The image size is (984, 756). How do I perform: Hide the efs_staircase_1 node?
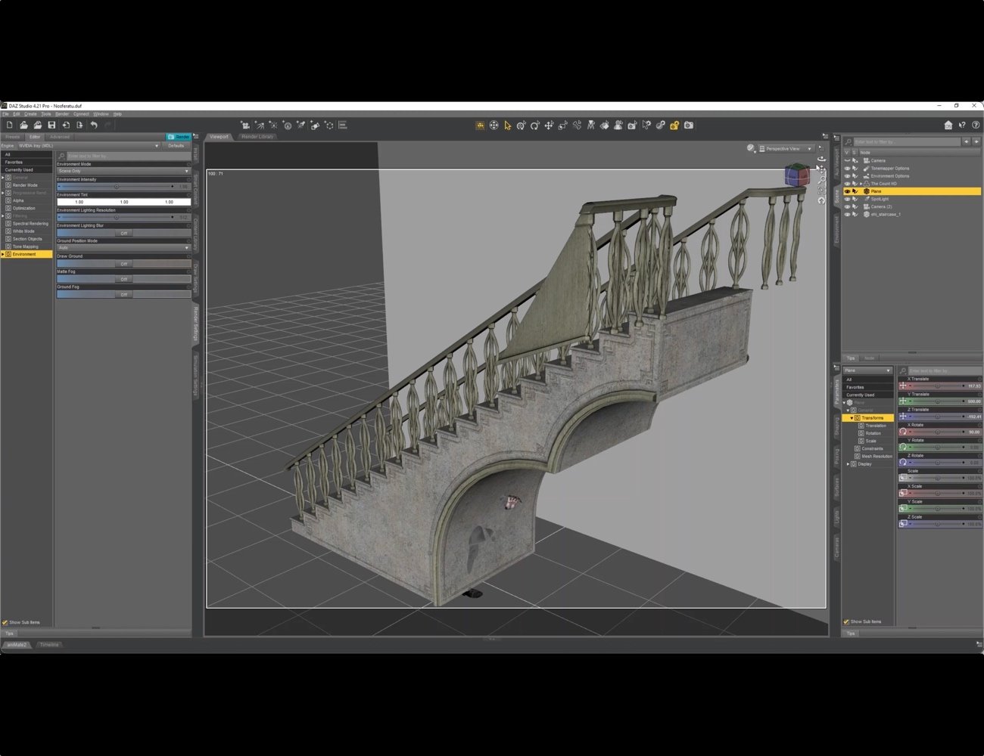pyautogui.click(x=847, y=215)
